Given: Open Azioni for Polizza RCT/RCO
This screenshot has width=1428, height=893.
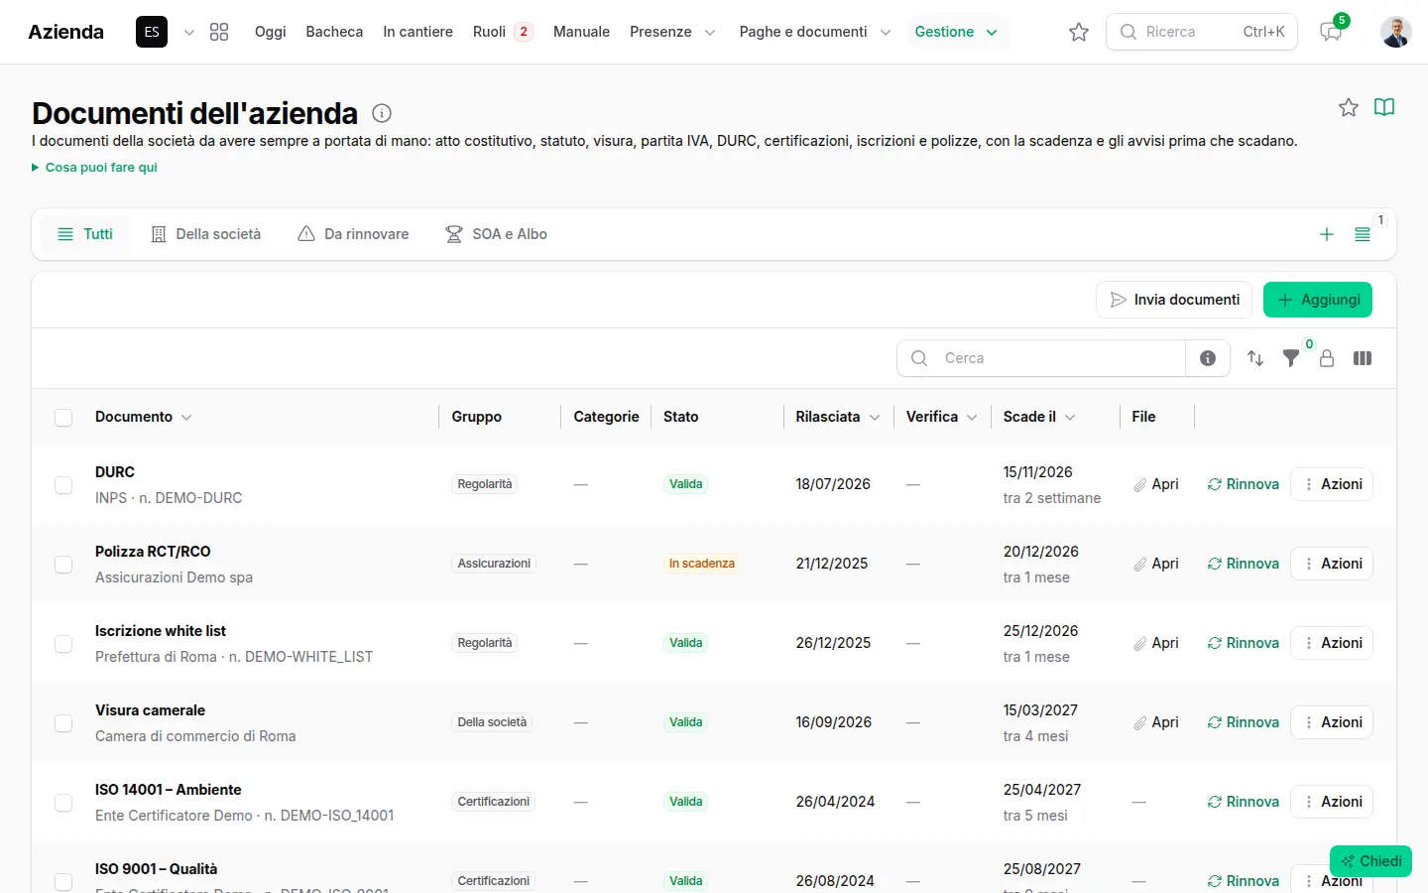Looking at the screenshot, I should point(1332,564).
